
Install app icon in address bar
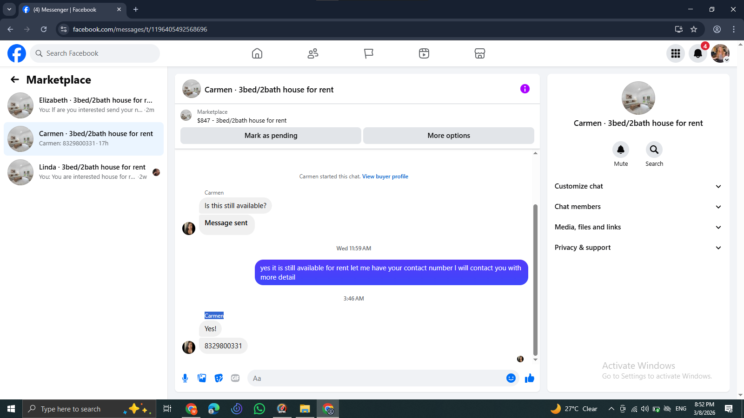click(x=679, y=29)
